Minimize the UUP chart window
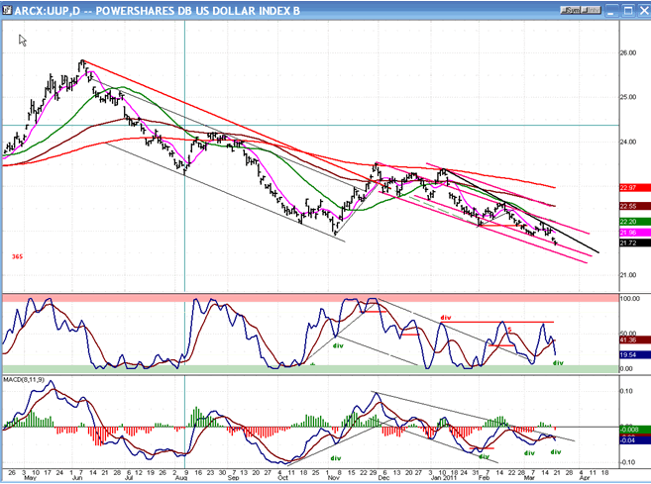Image resolution: width=651 pixels, height=484 pixels. tap(610, 10)
